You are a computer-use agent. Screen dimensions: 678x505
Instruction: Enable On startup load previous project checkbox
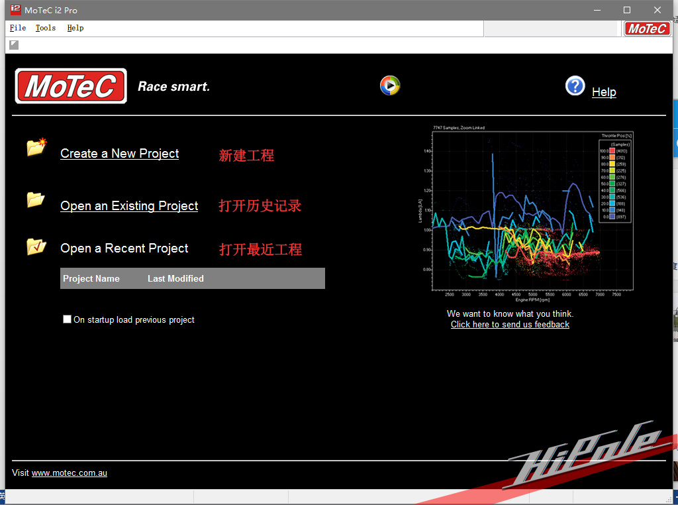tap(67, 319)
